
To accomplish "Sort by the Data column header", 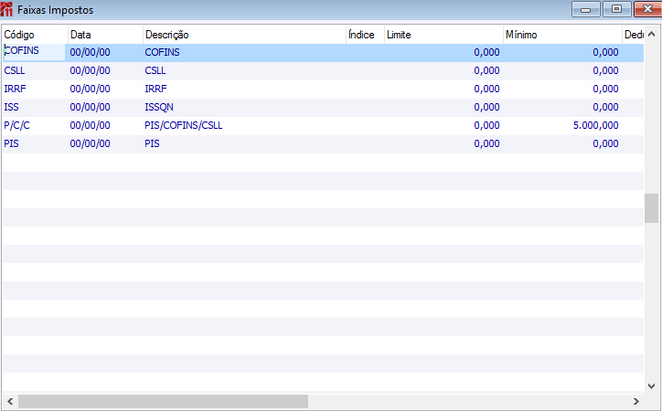I will tap(105, 35).
